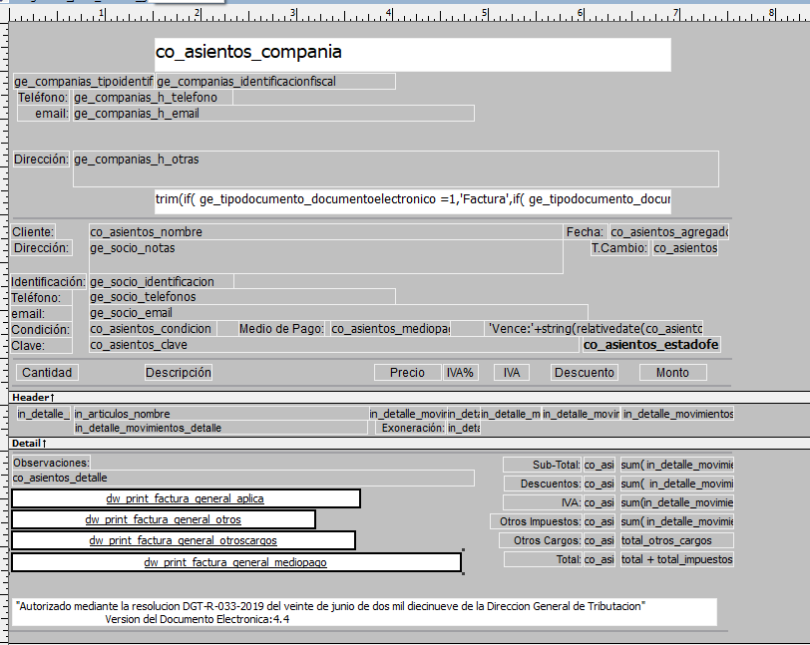Click the Descripción column heading
This screenshot has height=645, width=810.
[179, 372]
